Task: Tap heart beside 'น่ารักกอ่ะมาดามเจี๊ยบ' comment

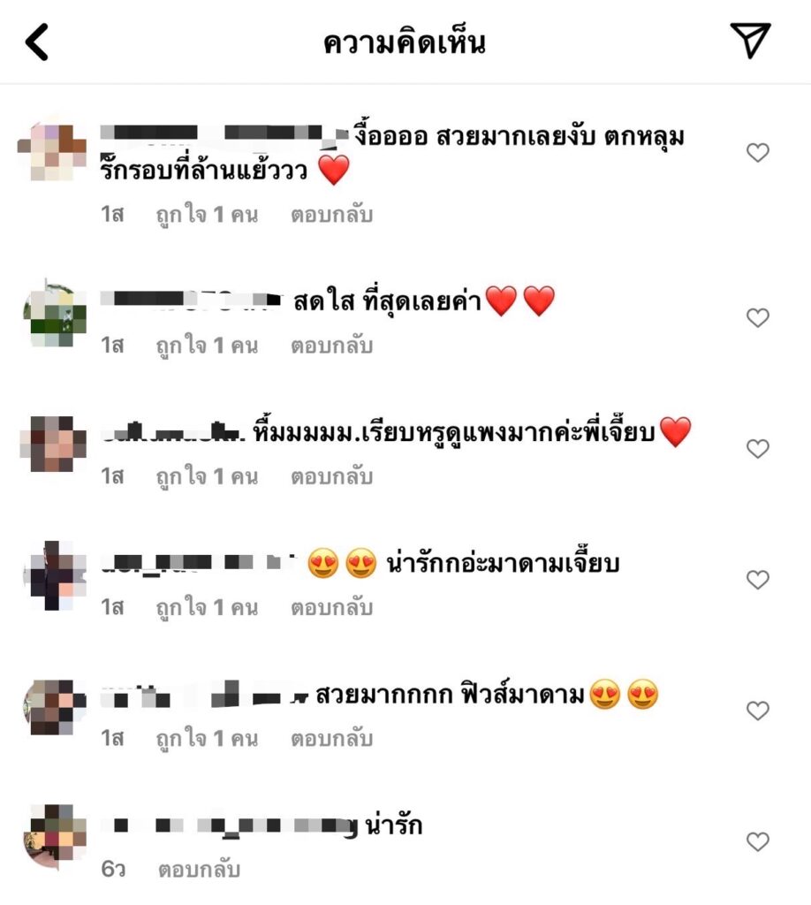Action: click(x=757, y=580)
